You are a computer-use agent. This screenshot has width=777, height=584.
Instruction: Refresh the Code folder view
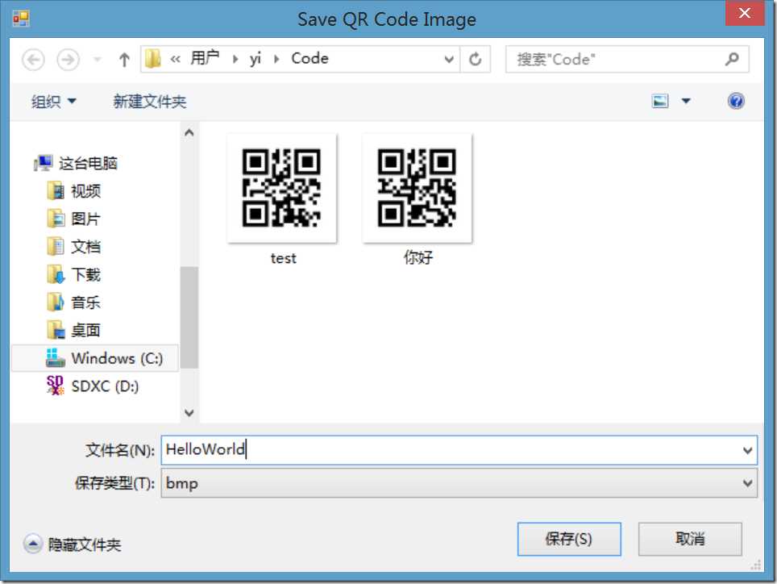click(x=476, y=60)
